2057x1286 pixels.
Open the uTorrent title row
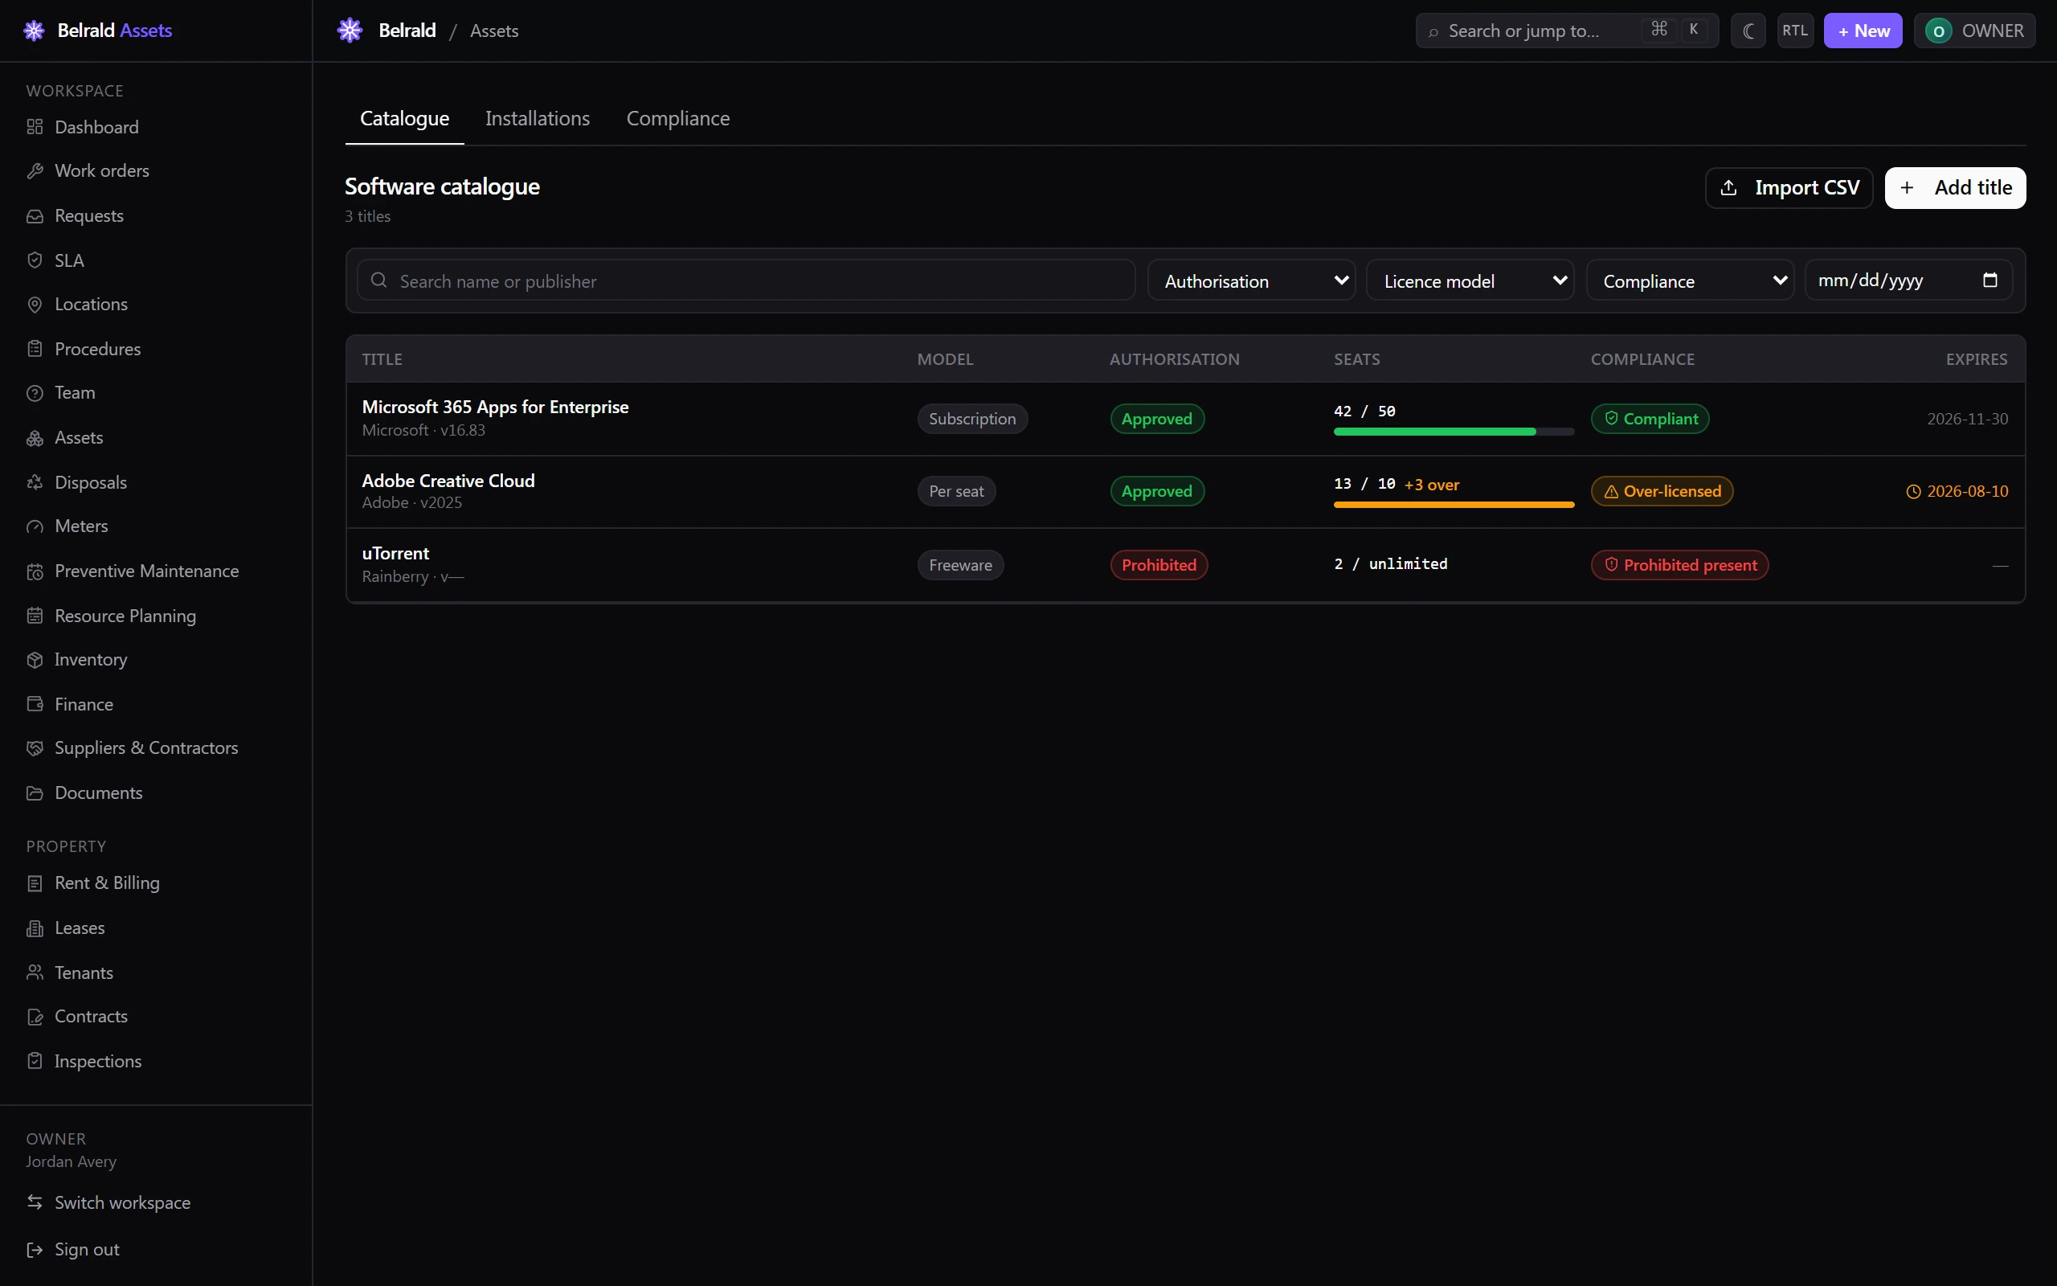point(1185,565)
